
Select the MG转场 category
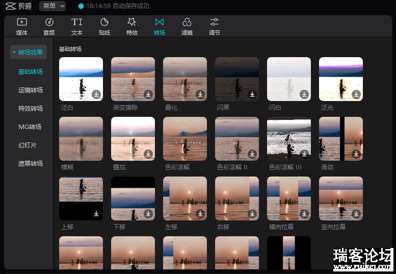(x=30, y=127)
